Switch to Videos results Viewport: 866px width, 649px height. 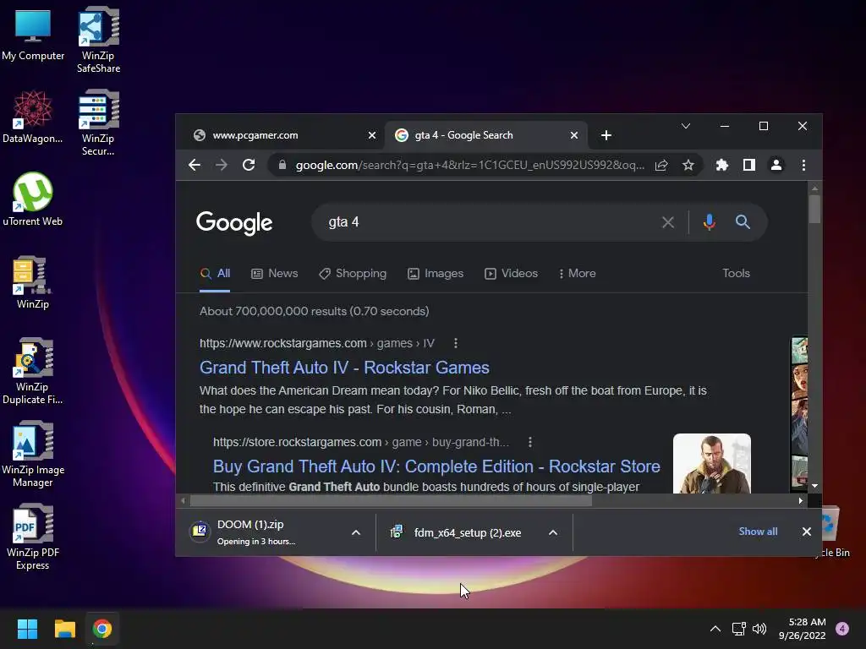[x=511, y=273]
